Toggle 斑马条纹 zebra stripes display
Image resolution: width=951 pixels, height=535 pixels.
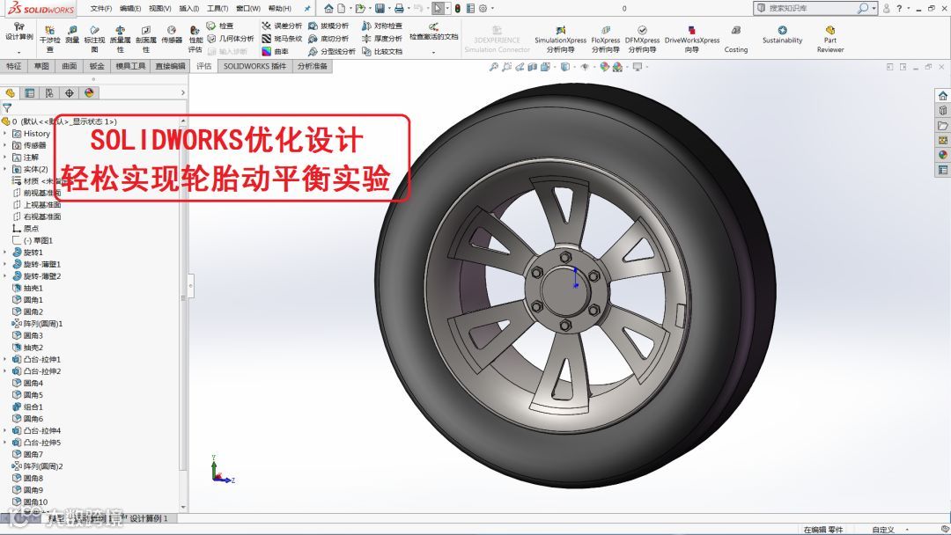click(282, 38)
